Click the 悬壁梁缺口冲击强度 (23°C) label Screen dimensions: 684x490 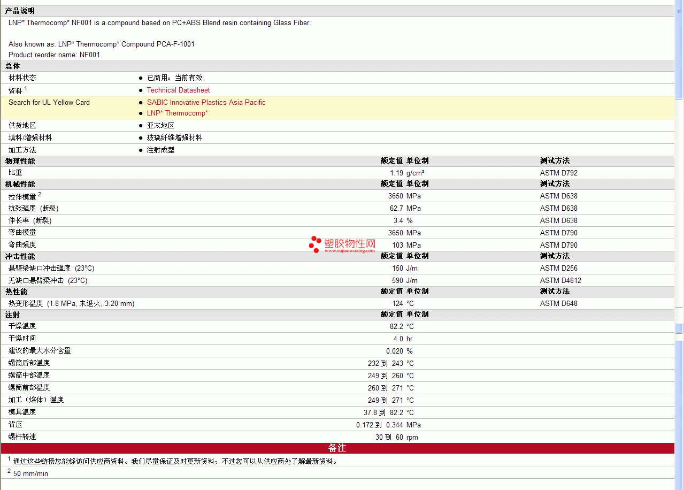coord(51,268)
